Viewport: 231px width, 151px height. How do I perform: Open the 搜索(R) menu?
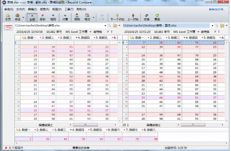coord(45,9)
